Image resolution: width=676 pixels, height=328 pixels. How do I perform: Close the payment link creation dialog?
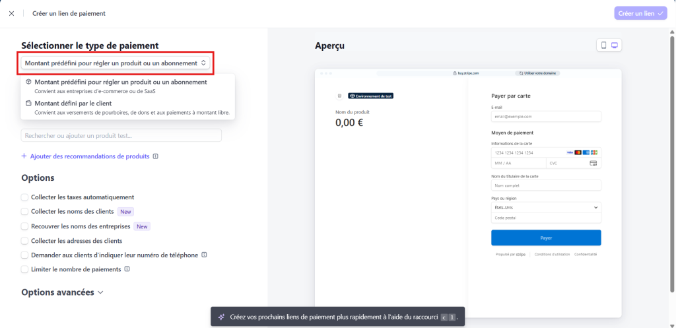click(x=11, y=13)
